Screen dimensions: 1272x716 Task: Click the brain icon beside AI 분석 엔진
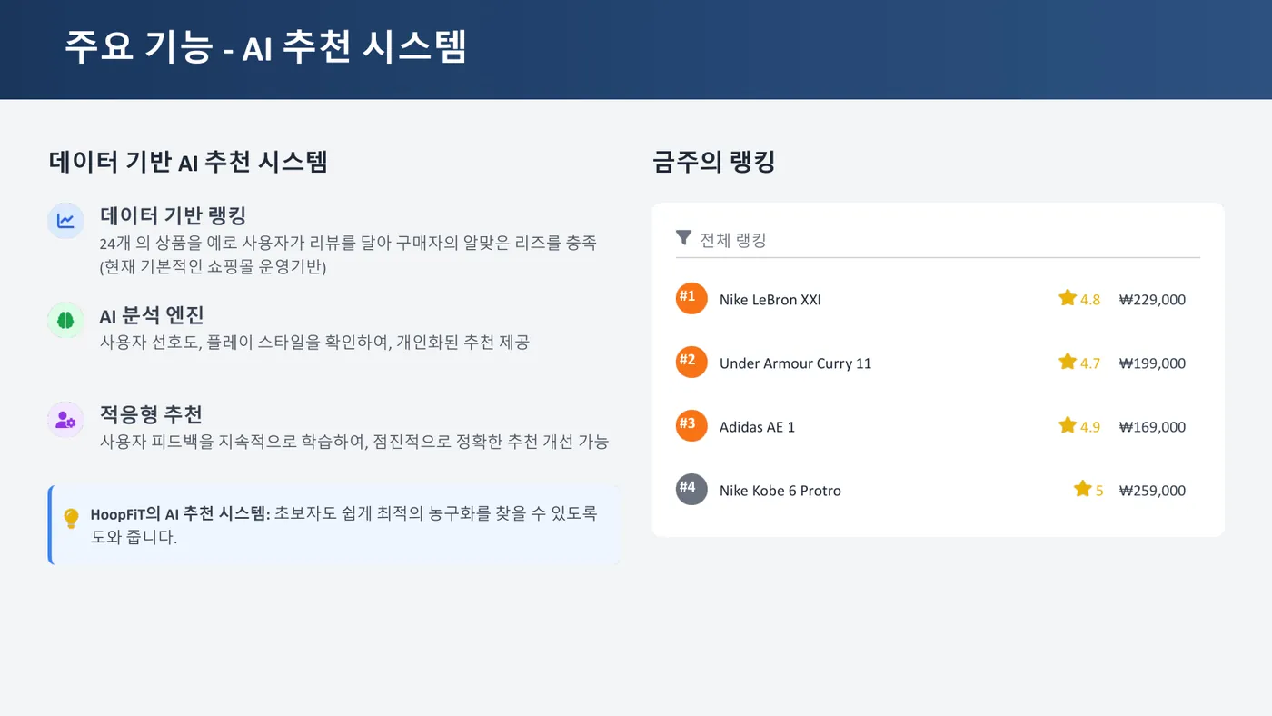[x=65, y=320]
